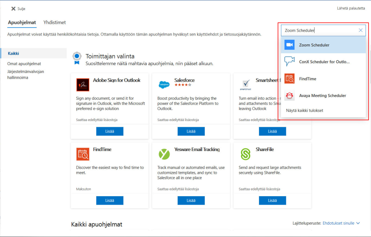The height and width of the screenshot is (237, 371).
Task: Click the Smartsheet checkmark logo
Action: tap(246, 85)
